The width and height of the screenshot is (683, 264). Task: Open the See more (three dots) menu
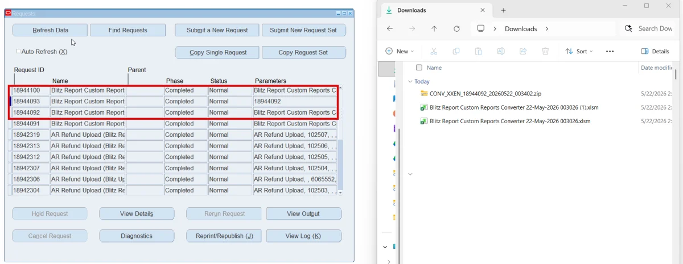click(610, 51)
